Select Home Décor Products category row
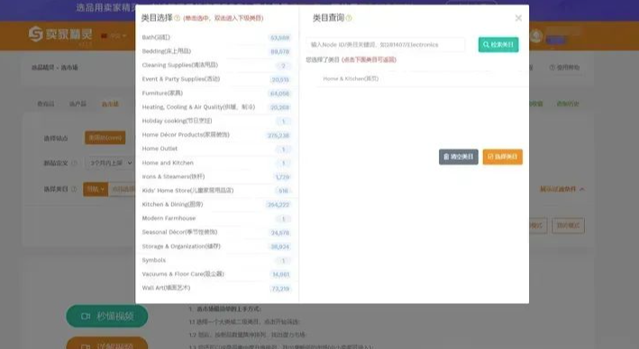The width and height of the screenshot is (639, 349). (x=216, y=135)
